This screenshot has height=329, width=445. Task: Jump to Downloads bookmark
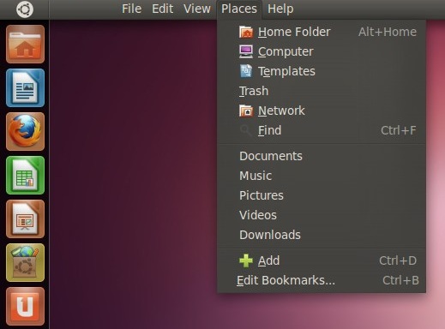click(x=322, y=235)
